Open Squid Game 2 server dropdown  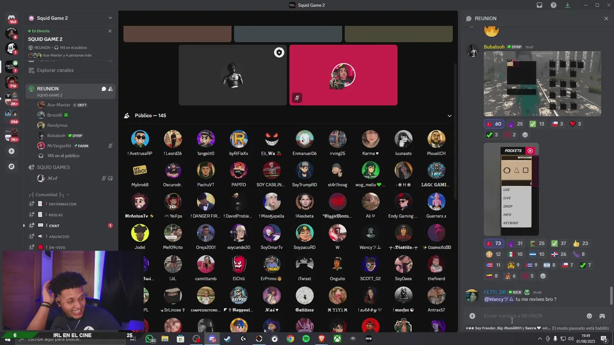click(x=110, y=18)
